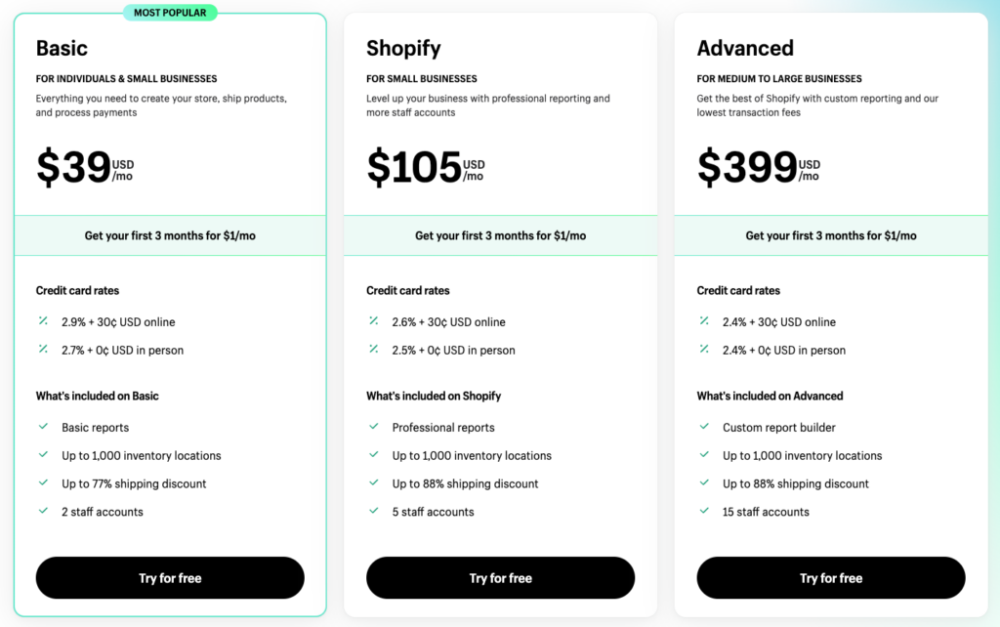Click the checkmark beside 5 staff accounts
The height and width of the screenshot is (627, 1000).
pyautogui.click(x=373, y=511)
